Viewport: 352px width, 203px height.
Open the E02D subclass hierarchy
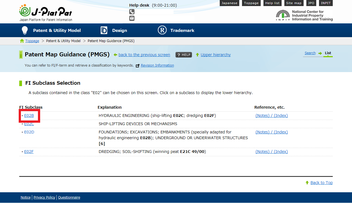coord(29,132)
